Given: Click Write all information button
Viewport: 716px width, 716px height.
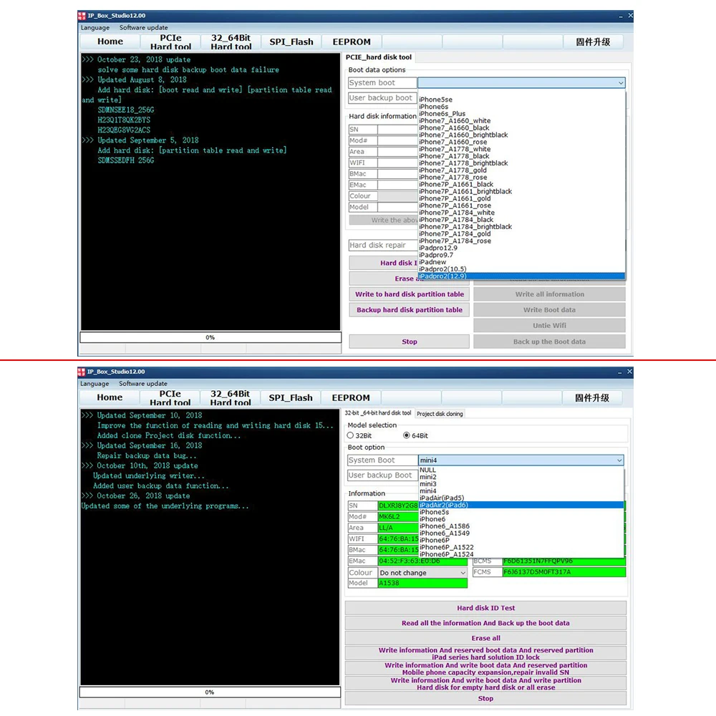Looking at the screenshot, I should [550, 294].
